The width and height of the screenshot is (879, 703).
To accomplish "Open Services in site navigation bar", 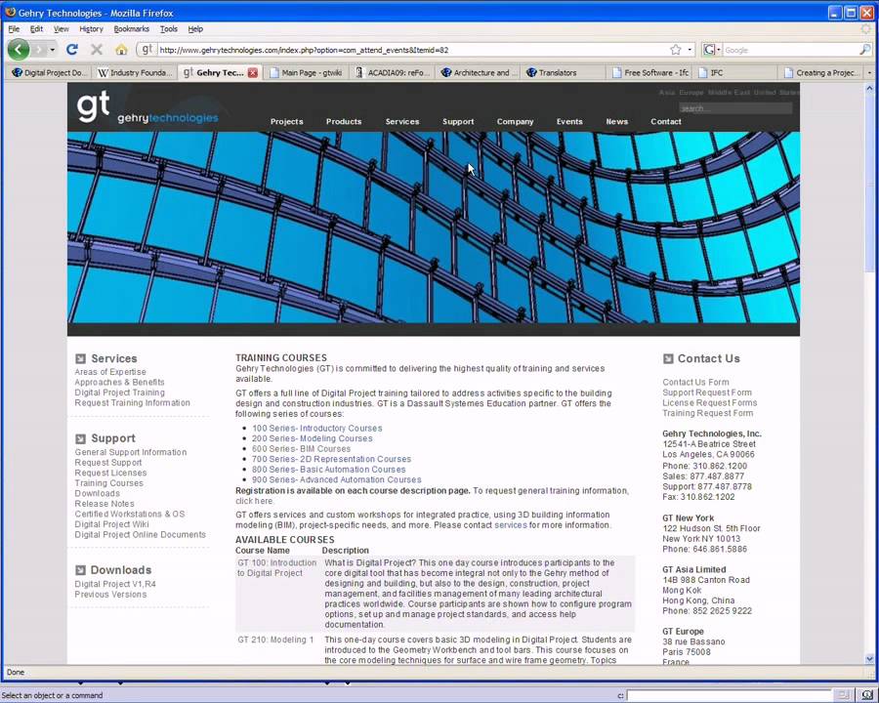I will tap(402, 122).
